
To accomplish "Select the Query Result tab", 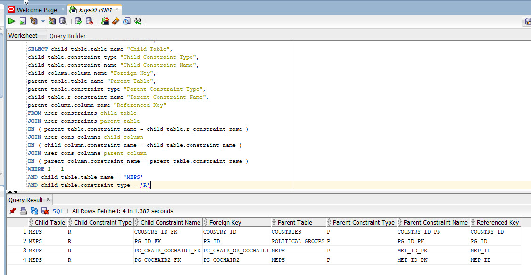I will [26, 200].
